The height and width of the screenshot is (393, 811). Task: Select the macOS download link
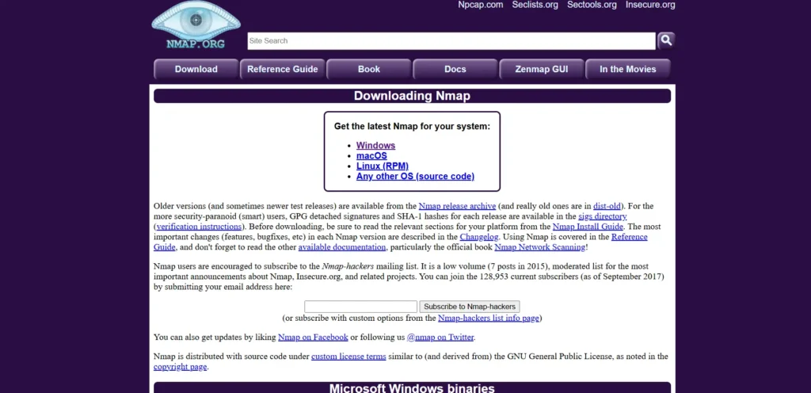coord(371,155)
